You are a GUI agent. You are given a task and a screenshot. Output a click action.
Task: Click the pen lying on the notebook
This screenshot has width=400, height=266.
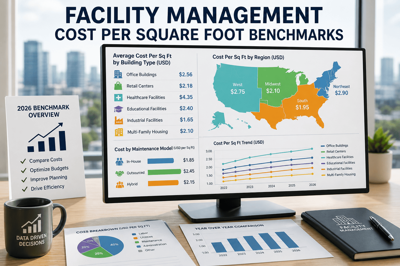point(382,228)
